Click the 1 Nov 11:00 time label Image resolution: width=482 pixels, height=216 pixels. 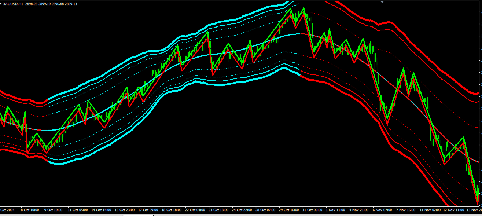pos(335,210)
